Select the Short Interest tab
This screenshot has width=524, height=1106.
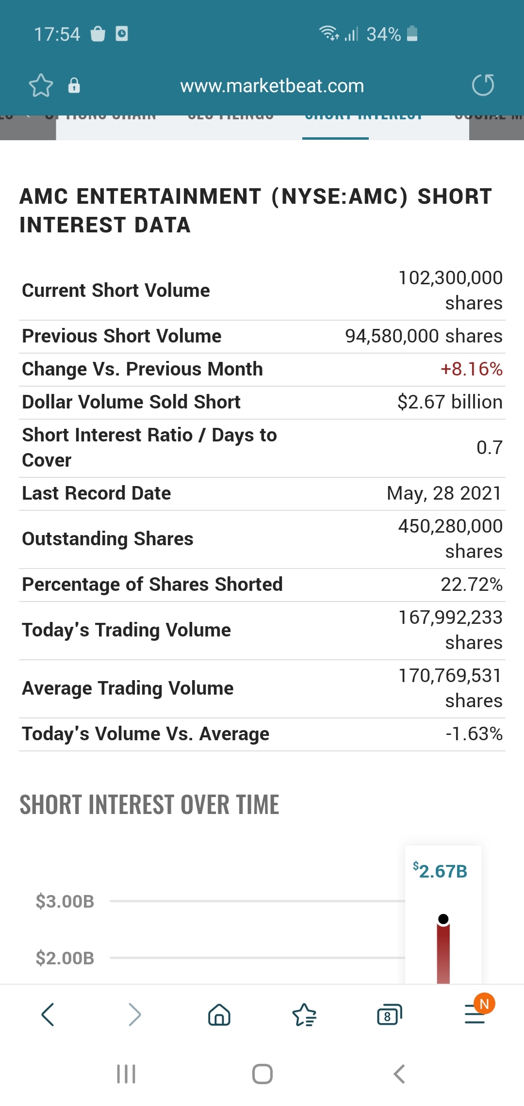tap(363, 117)
